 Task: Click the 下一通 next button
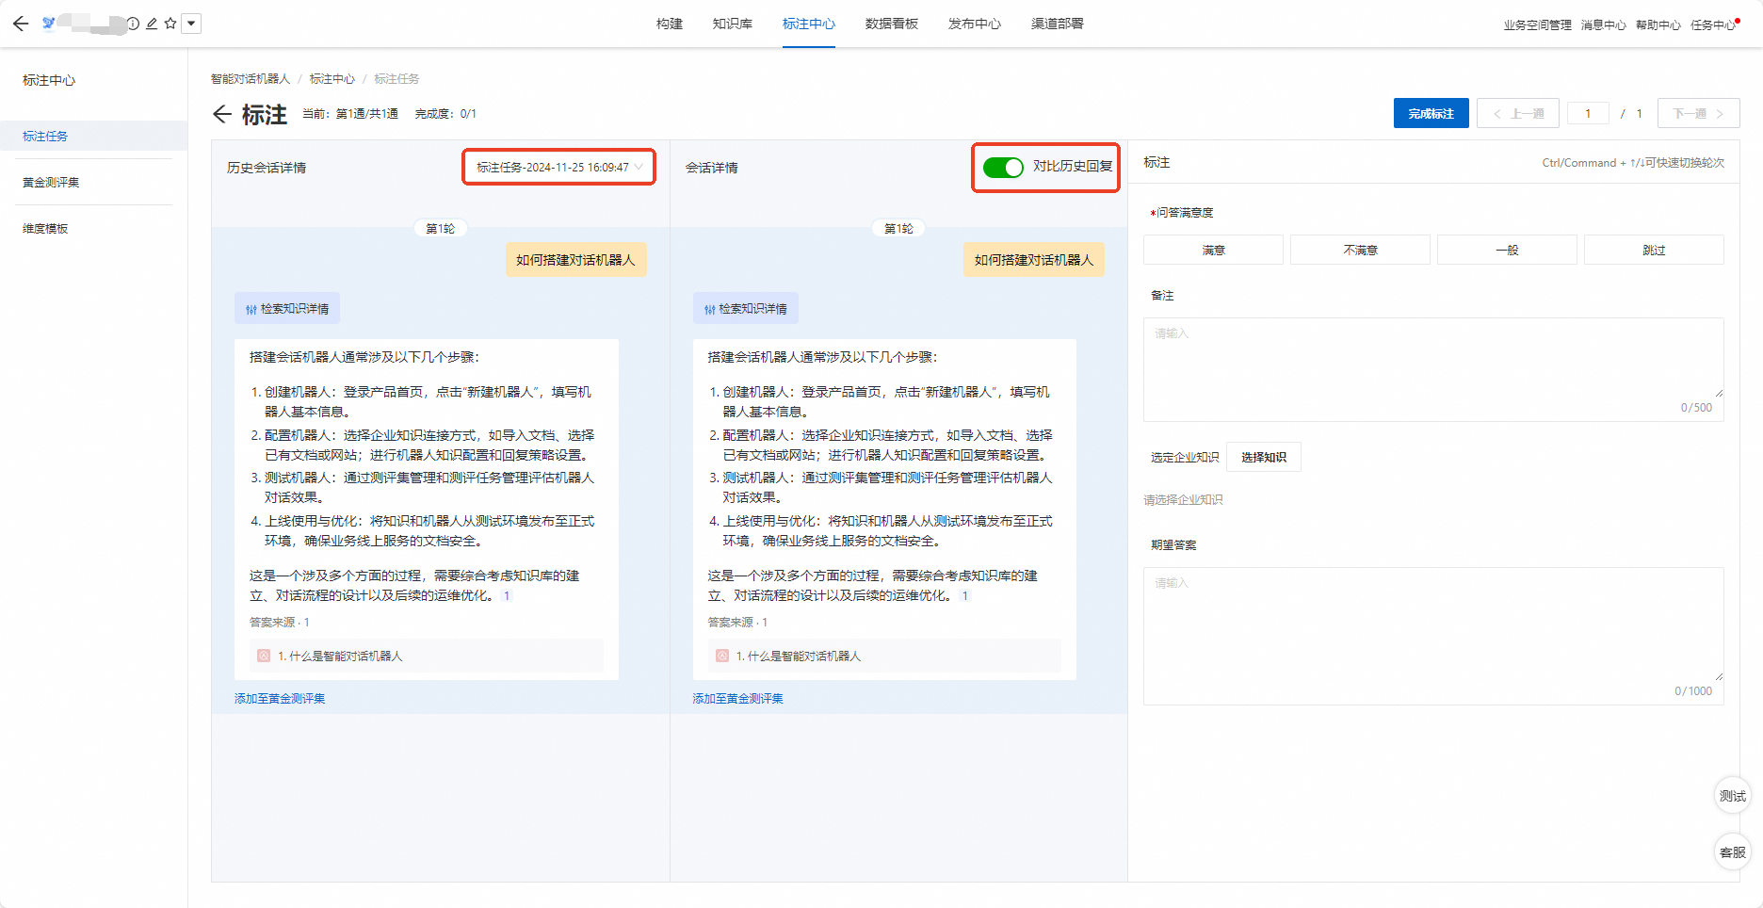[1698, 113]
